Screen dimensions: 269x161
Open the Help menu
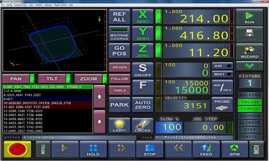pos(71,5)
